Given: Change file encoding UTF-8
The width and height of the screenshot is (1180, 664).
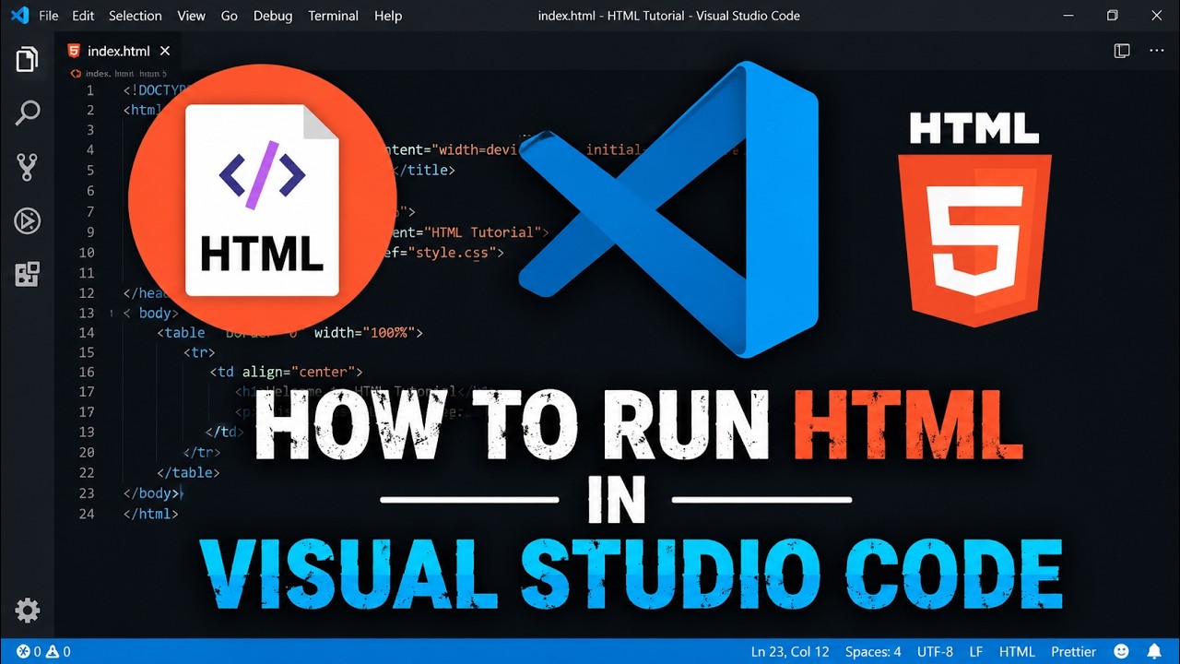Looking at the screenshot, I should point(935,652).
